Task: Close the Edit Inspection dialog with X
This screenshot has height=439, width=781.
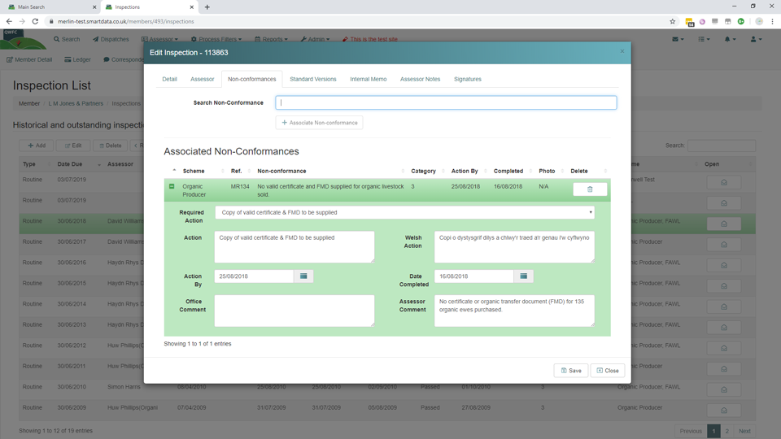Action: 622,51
